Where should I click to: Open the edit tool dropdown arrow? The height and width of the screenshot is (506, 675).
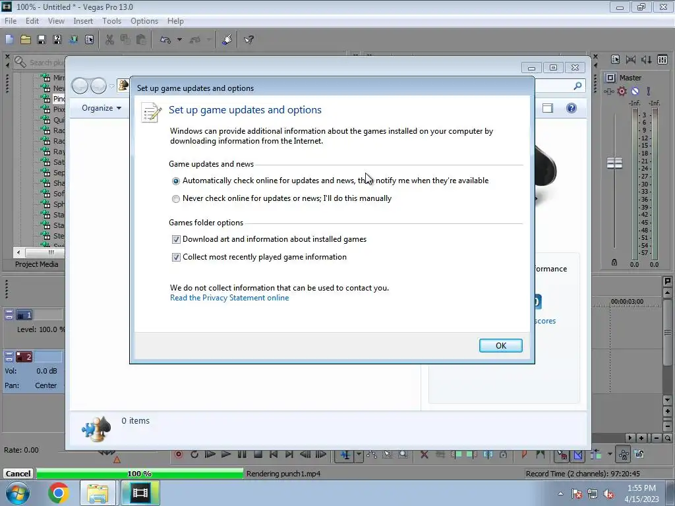click(x=359, y=455)
